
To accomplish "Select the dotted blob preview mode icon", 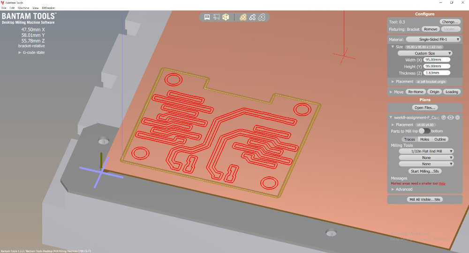I will (262, 17).
